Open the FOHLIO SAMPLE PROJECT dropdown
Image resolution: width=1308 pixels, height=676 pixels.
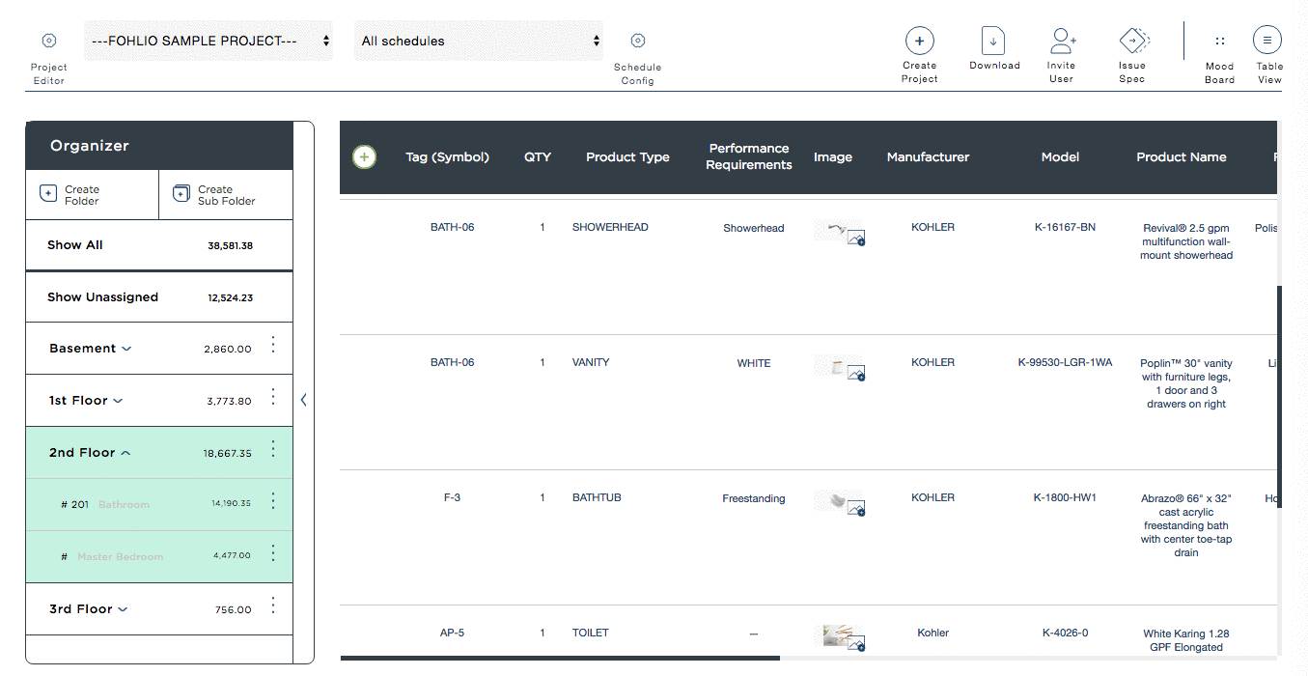pos(209,41)
